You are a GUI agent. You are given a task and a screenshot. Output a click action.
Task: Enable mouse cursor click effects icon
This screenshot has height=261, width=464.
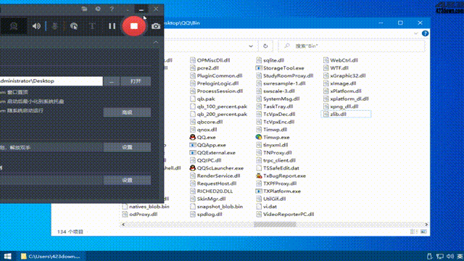pos(74,26)
